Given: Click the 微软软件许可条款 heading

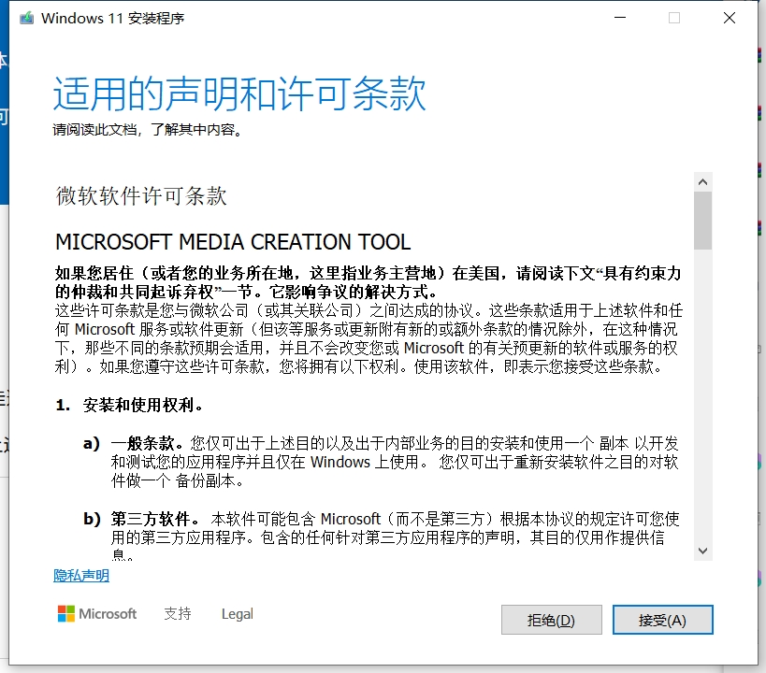Looking at the screenshot, I should pos(141,196).
